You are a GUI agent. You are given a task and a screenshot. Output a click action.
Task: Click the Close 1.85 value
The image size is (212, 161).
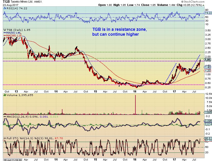(149, 5)
